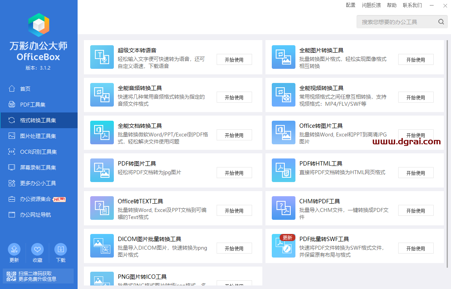This screenshot has height=289, width=451.
Task: Click the QR code icon in sidebar
Action: coord(11,276)
